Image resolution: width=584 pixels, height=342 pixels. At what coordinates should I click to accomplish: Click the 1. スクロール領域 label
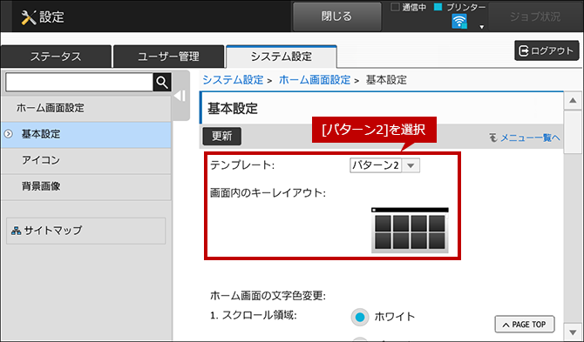254,316
